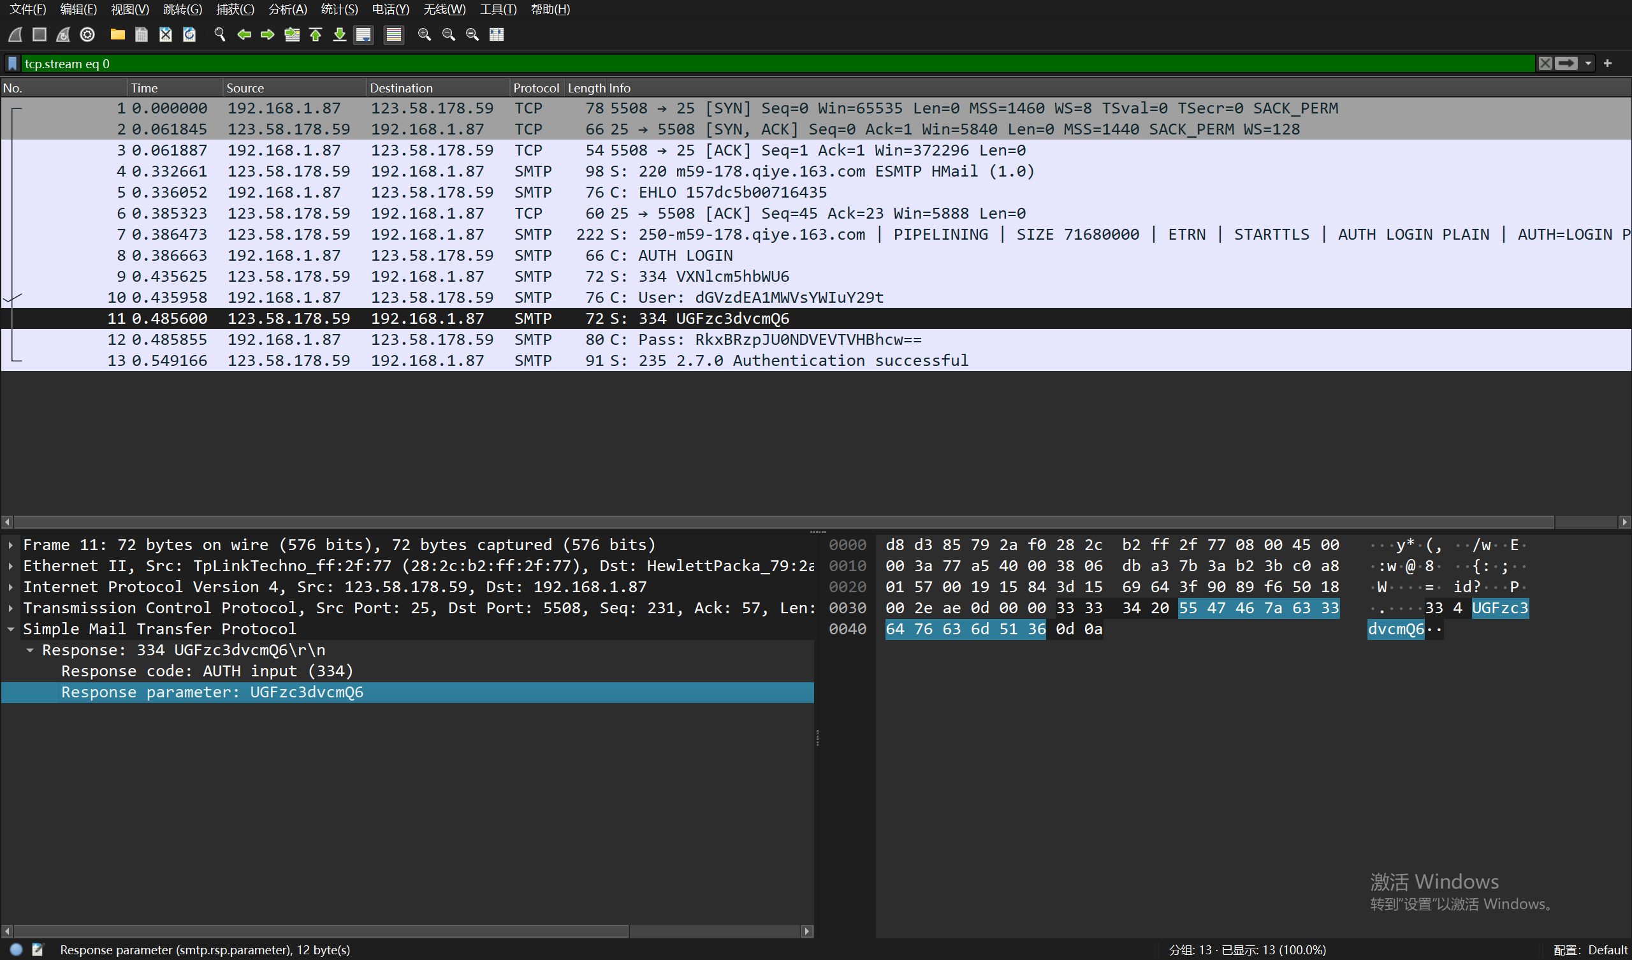Click the zoom in magnifier icon
The width and height of the screenshot is (1632, 960).
424,34
